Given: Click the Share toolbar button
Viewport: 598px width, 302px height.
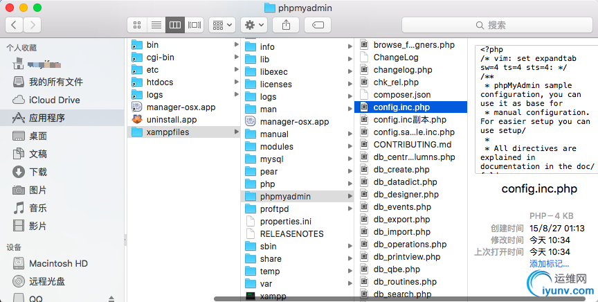Looking at the screenshot, I should [286, 25].
